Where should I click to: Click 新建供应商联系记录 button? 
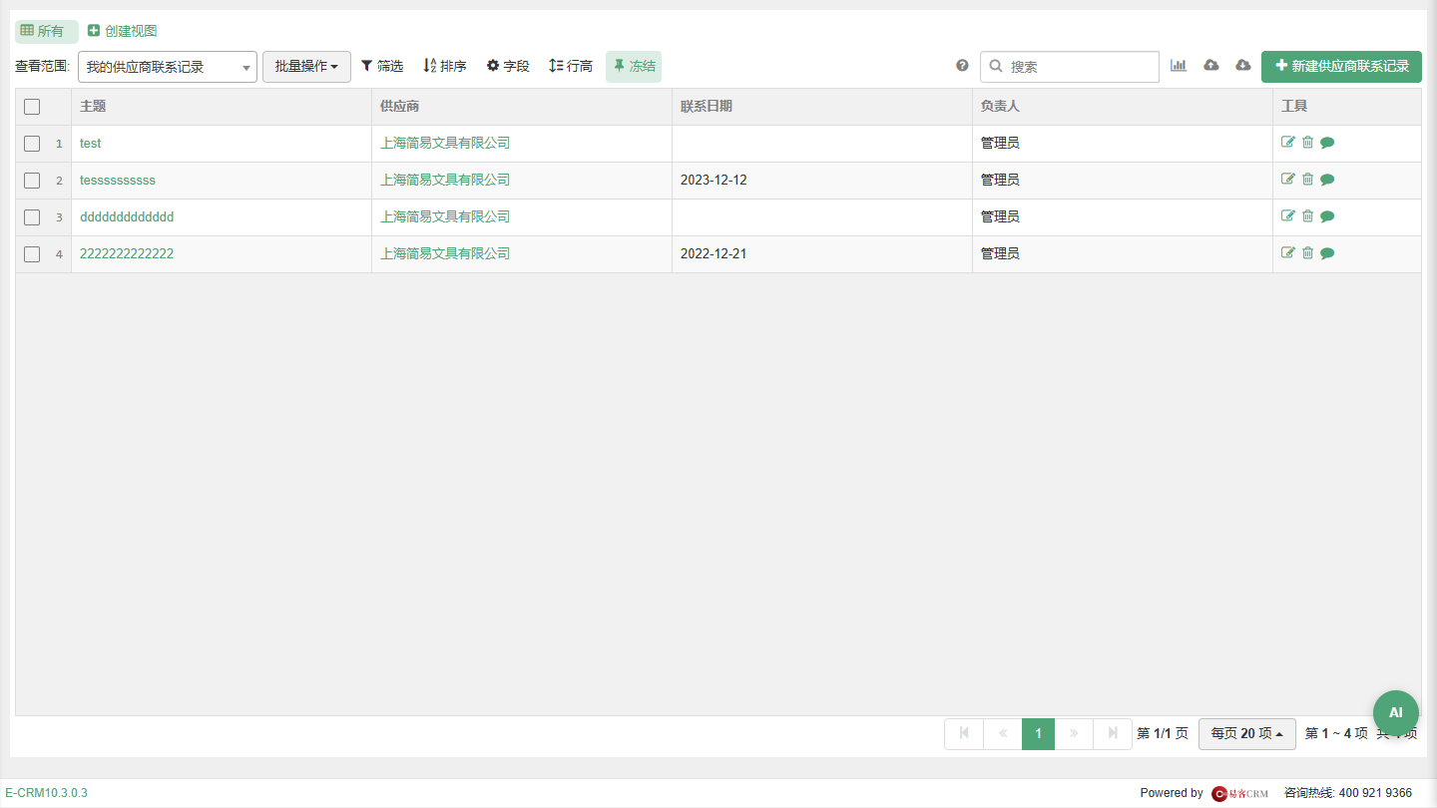click(1341, 67)
